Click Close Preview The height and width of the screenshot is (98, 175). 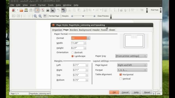click(x=103, y=16)
